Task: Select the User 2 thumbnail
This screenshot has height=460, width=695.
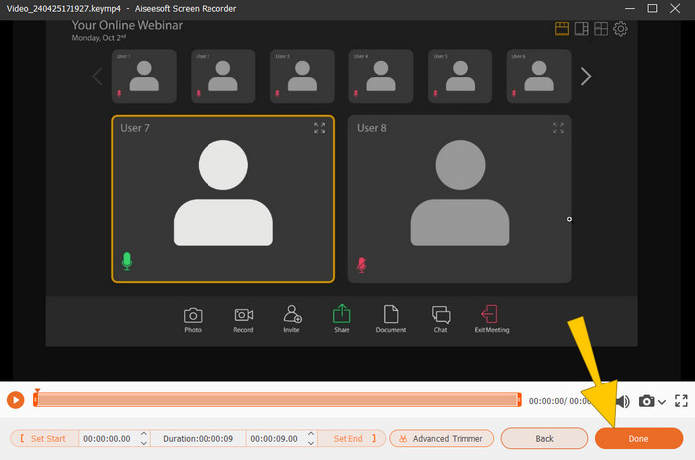Action: [x=223, y=77]
